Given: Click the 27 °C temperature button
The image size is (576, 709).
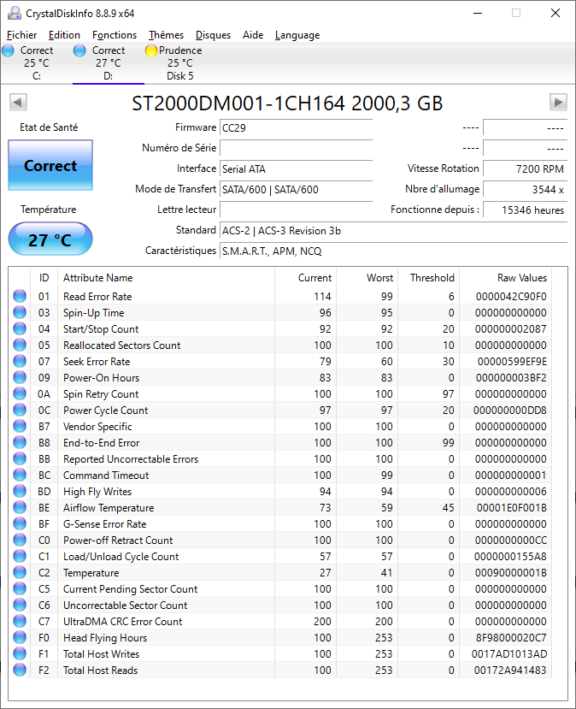Looking at the screenshot, I should (x=50, y=239).
